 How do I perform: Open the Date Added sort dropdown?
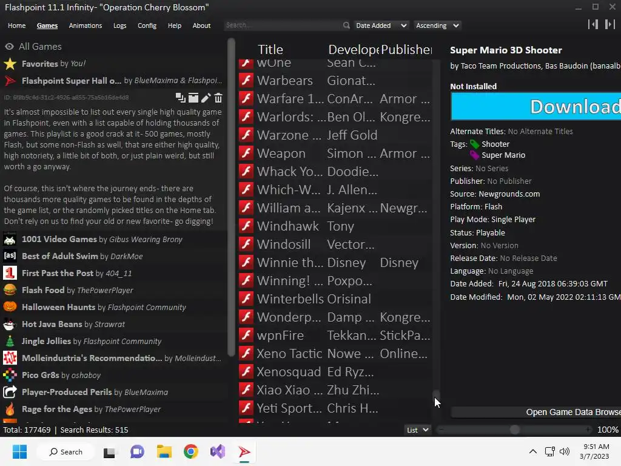click(381, 25)
